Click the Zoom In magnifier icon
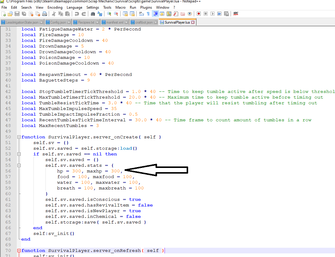This screenshot has height=257, width=335. 109,14
